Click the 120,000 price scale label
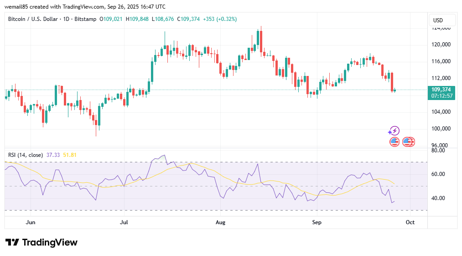The image size is (462, 256). coord(441,45)
